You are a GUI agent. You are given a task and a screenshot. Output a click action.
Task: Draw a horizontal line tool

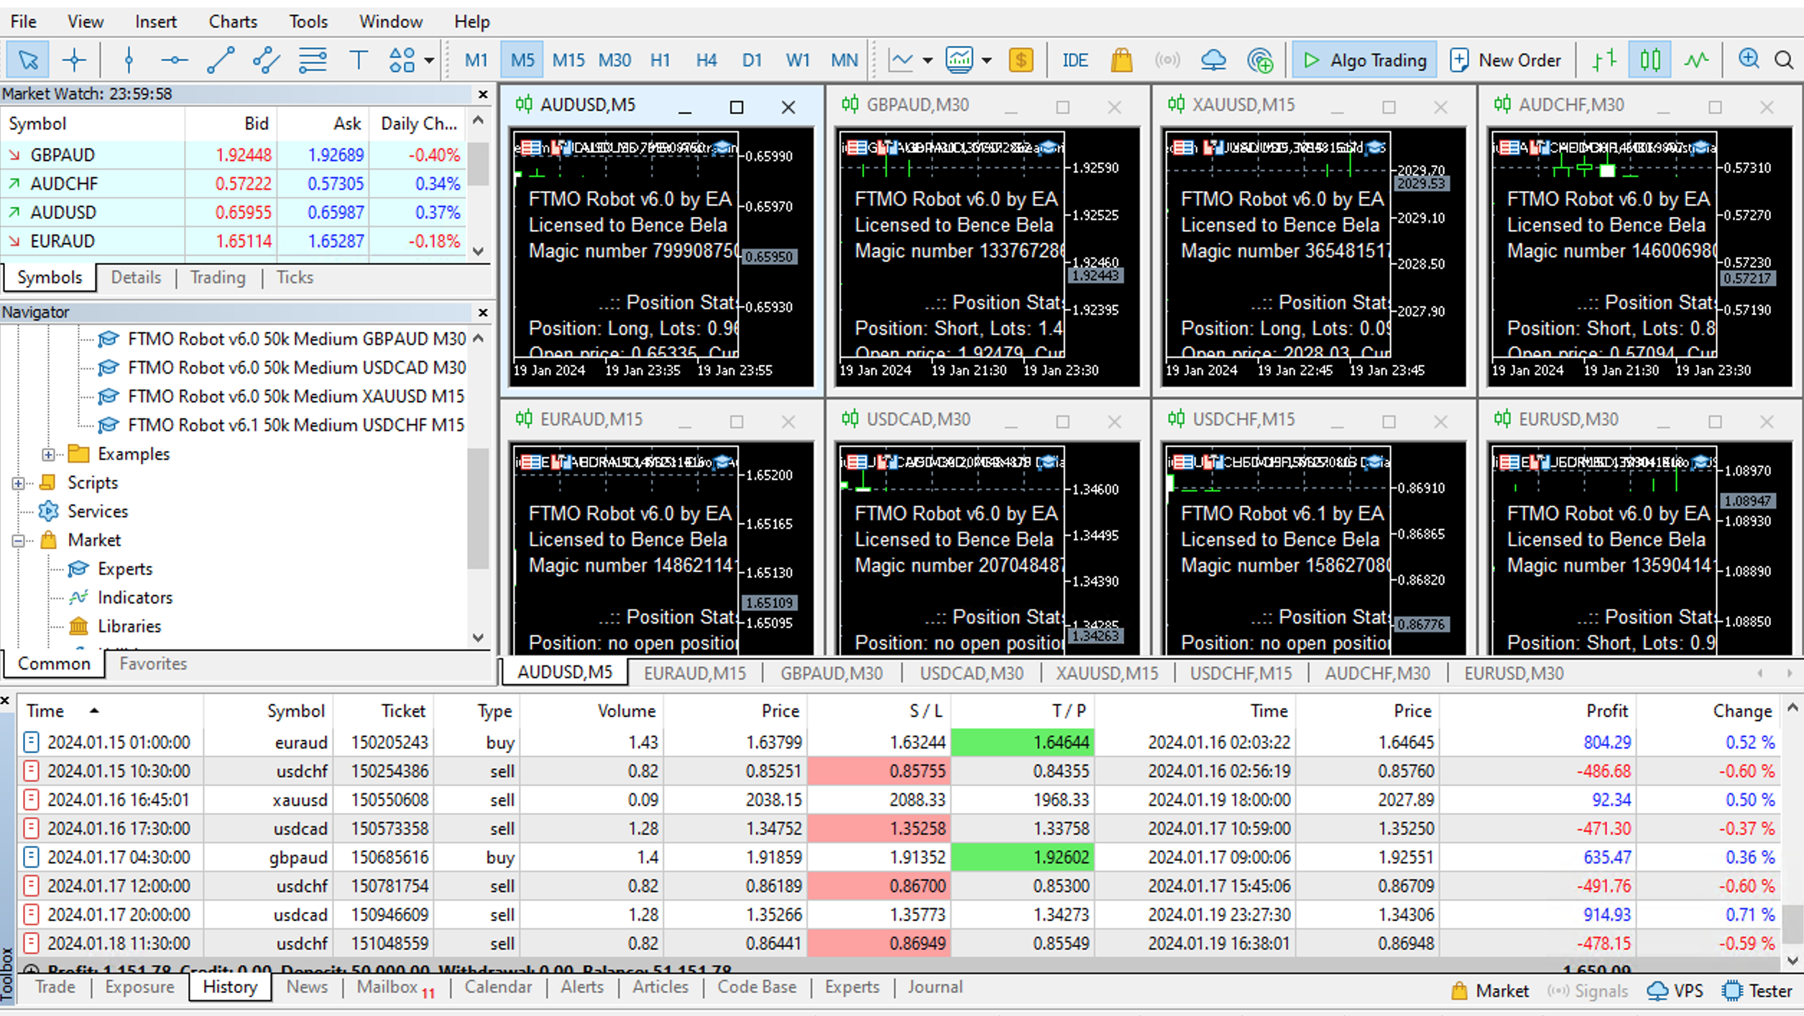[174, 60]
